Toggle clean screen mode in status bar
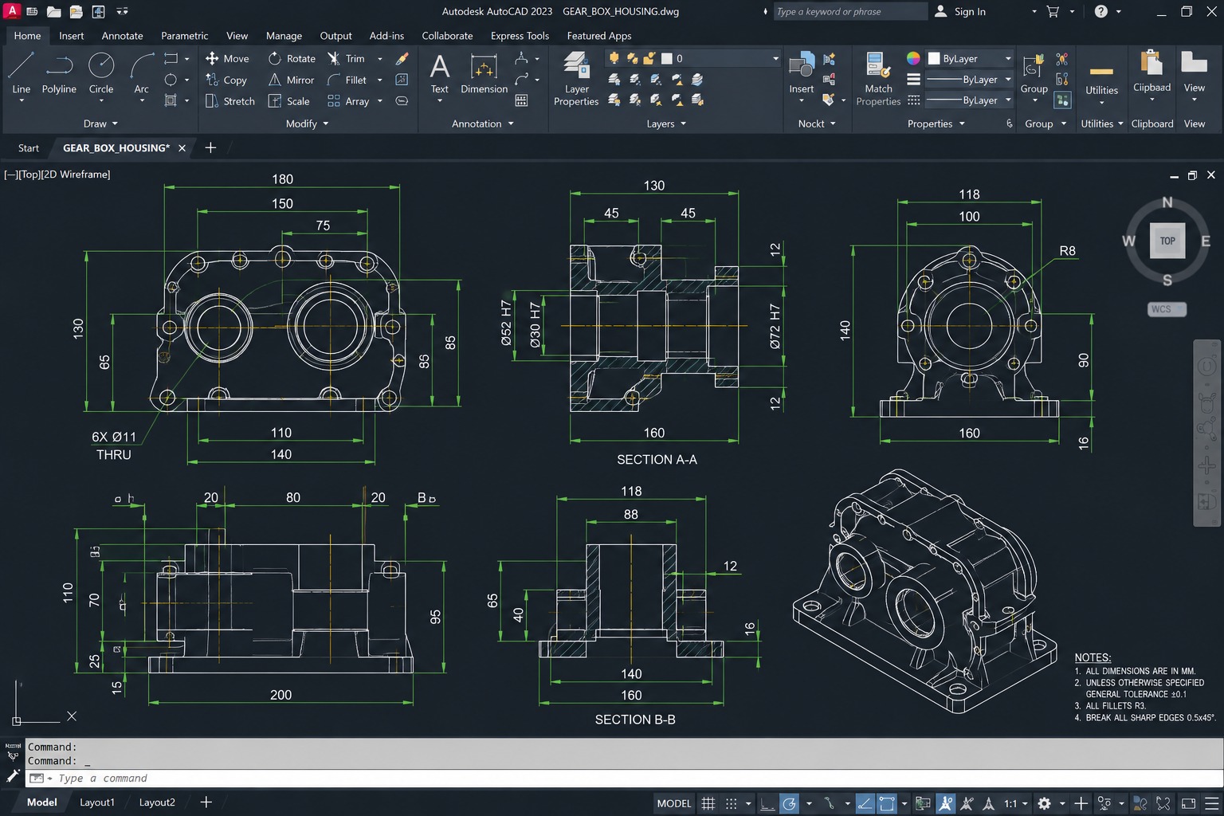The width and height of the screenshot is (1224, 816). [x=1188, y=803]
